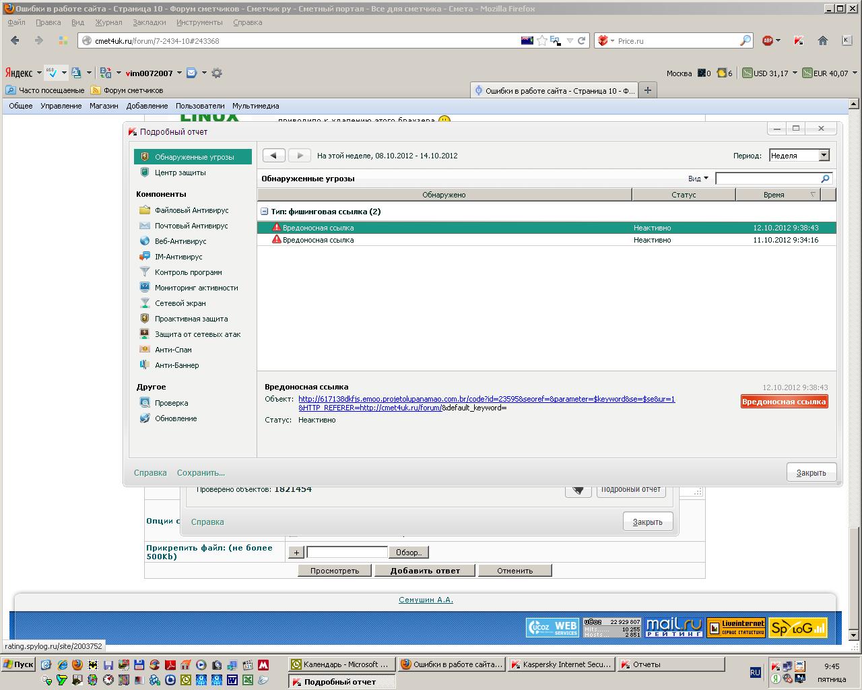
Task: Open Файл menu in Firefox
Action: [16, 22]
